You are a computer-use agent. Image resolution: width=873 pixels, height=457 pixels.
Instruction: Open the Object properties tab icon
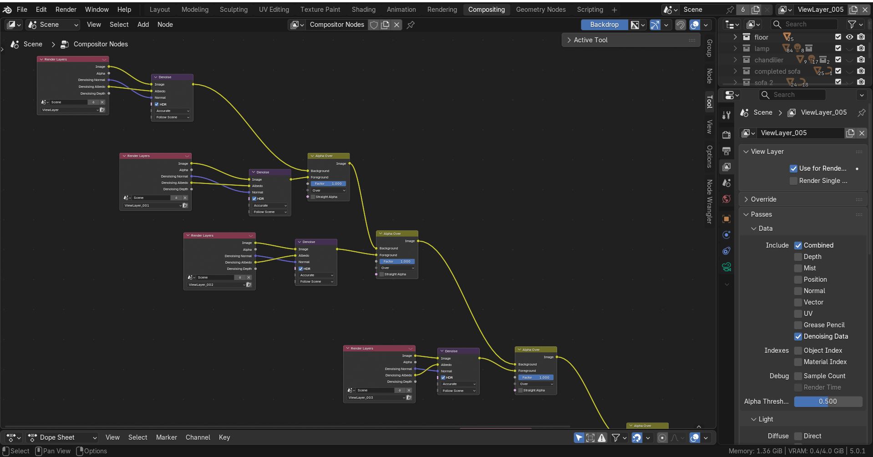tap(726, 219)
